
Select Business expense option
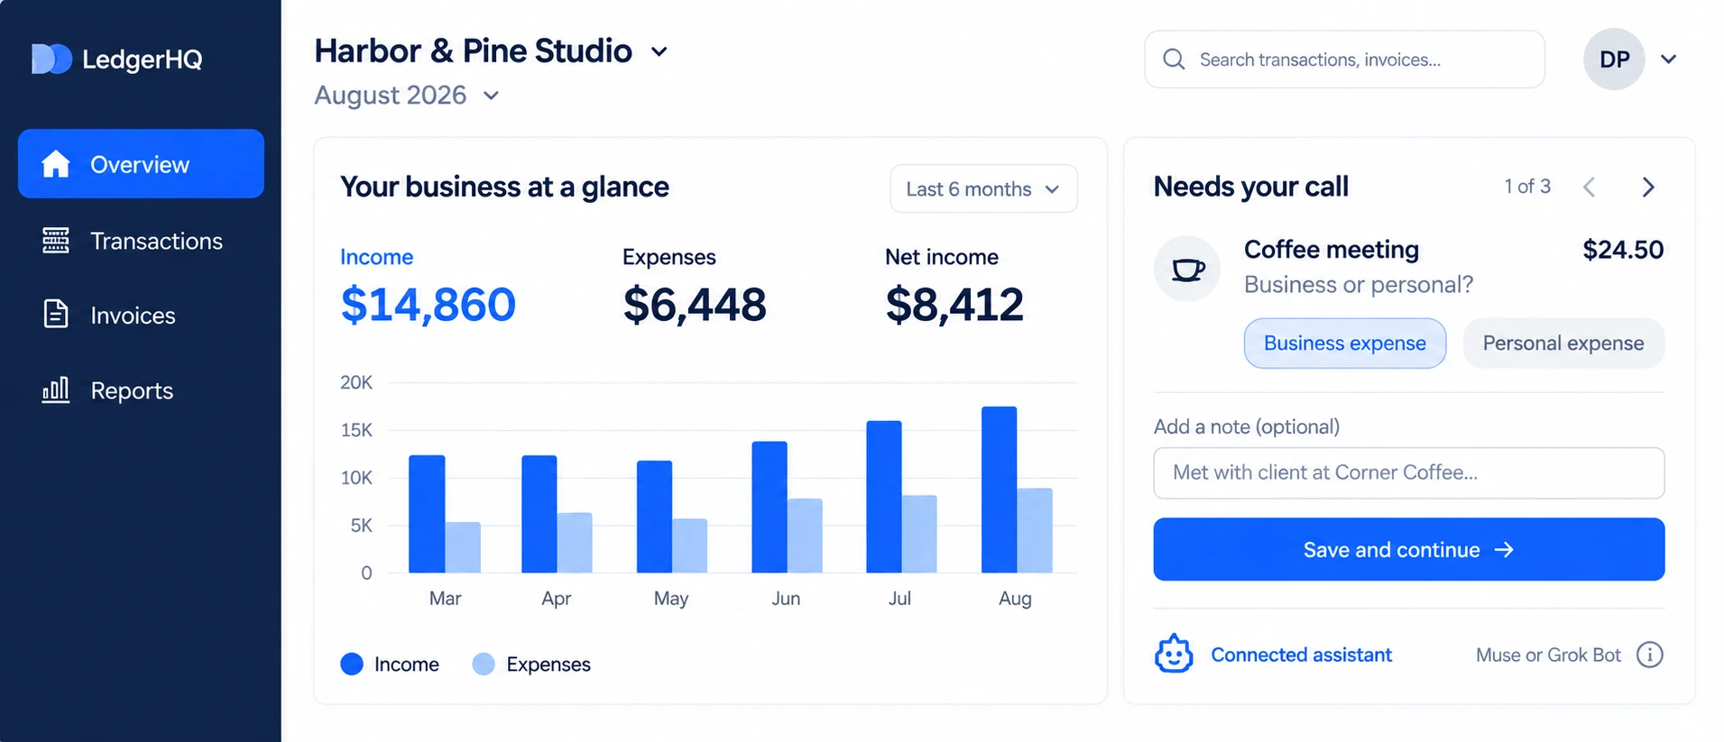click(x=1344, y=344)
